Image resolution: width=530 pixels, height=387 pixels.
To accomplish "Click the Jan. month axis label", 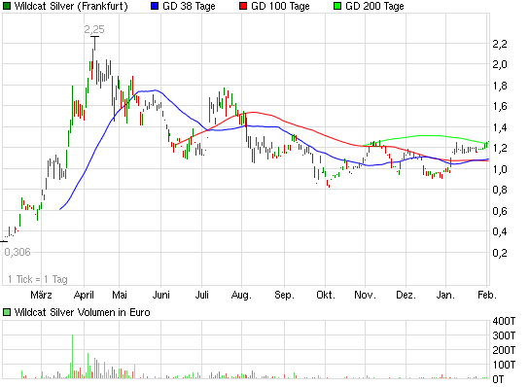I will (445, 295).
